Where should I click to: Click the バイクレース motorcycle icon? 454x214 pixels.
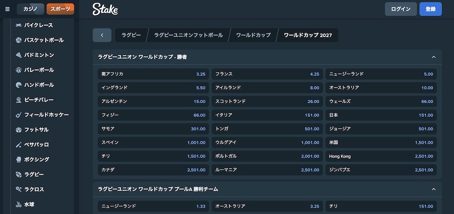tap(18, 25)
